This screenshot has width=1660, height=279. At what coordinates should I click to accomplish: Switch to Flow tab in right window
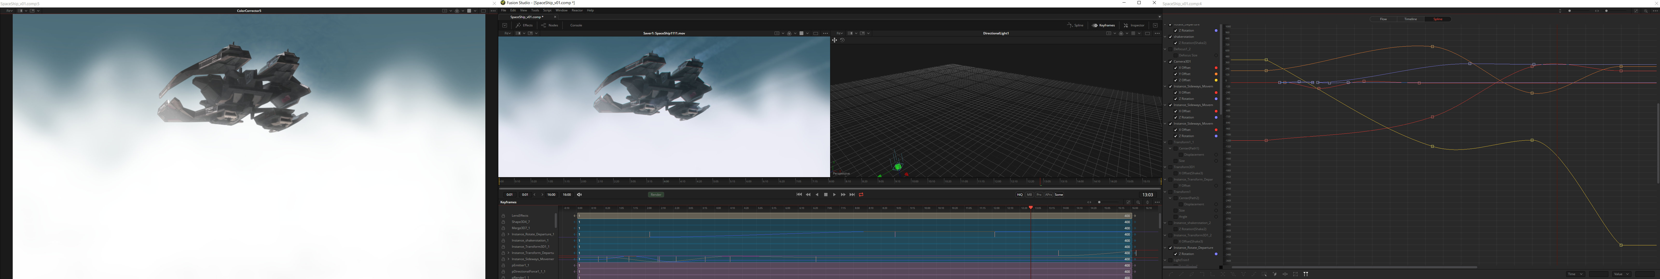pyautogui.click(x=1383, y=19)
